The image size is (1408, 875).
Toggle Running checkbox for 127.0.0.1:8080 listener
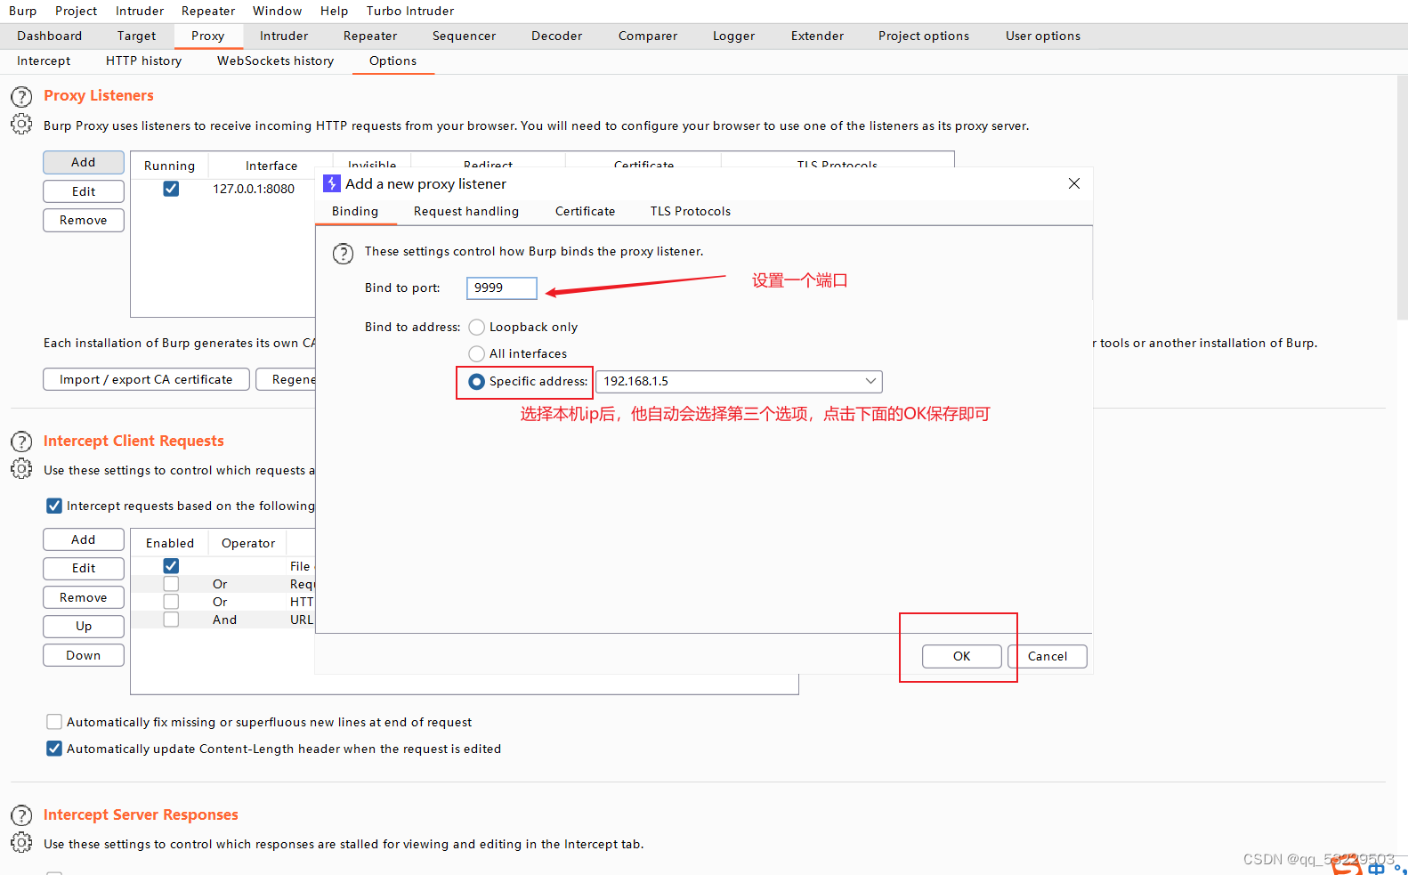(x=171, y=189)
